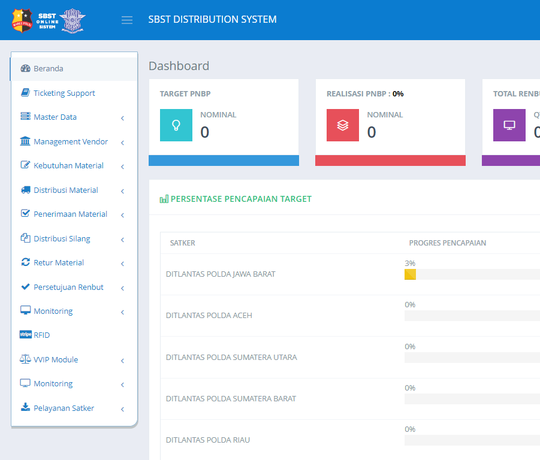Open the RFID menu item
540x460 pixels.
pyautogui.click(x=74, y=335)
